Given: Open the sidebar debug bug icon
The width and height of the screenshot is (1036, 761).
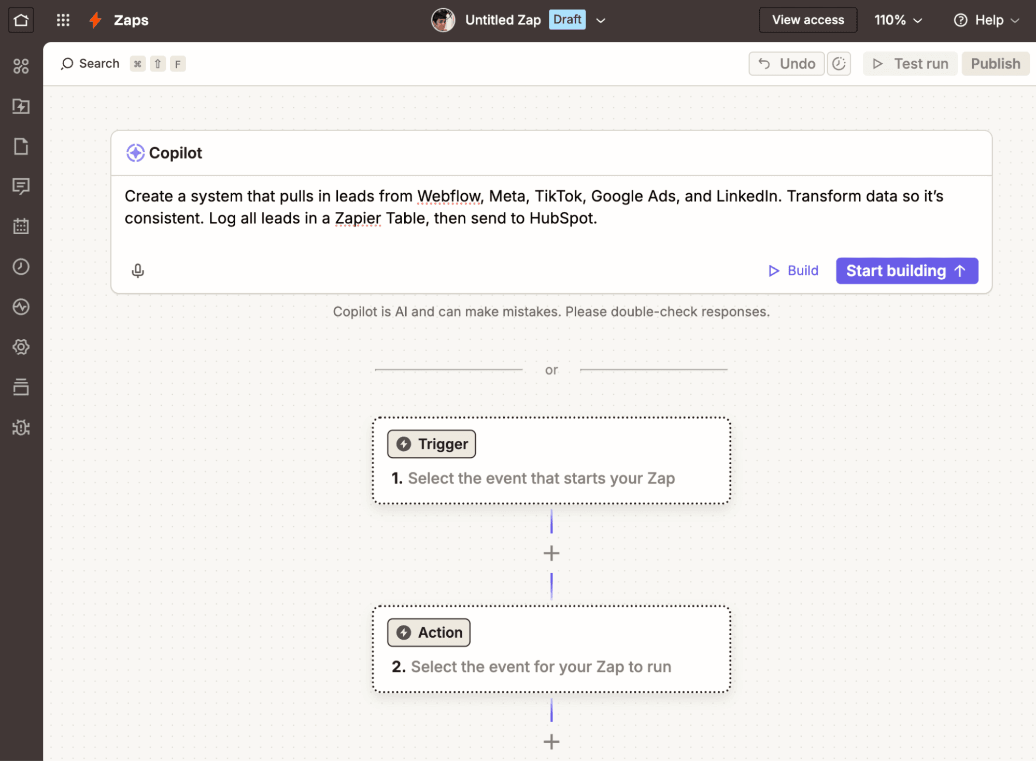Looking at the screenshot, I should [21, 427].
